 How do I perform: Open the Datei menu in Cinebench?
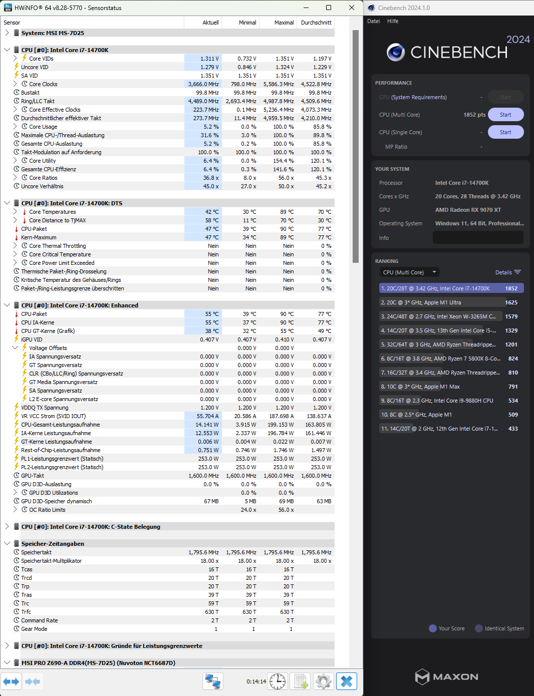[x=373, y=21]
